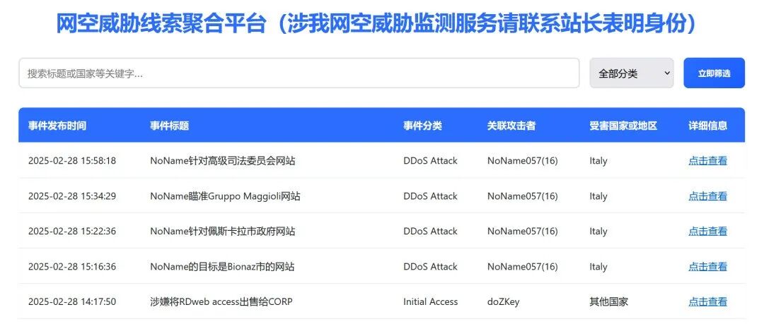Open 点击查看 link for 15:58:18 event
This screenshot has height=324, width=764.
click(x=707, y=160)
